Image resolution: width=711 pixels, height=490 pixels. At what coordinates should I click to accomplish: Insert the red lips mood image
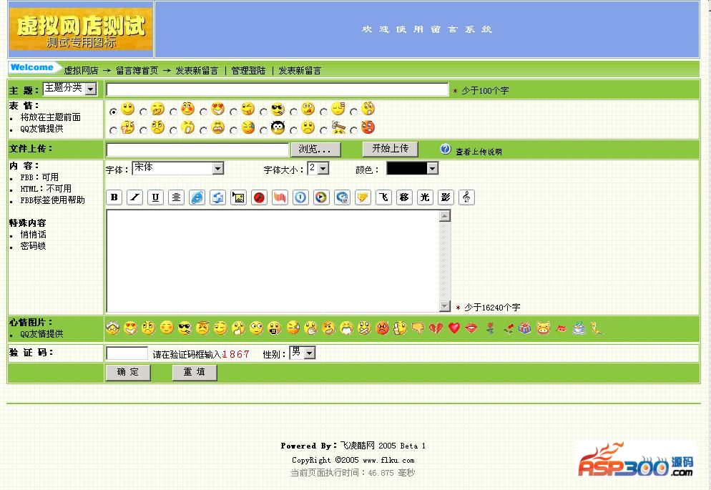point(471,328)
